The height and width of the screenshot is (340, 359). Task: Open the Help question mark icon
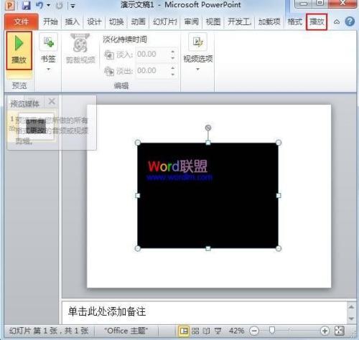click(x=350, y=22)
